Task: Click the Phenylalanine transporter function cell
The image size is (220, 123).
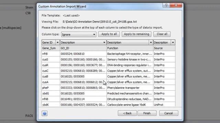Action: 130,88
